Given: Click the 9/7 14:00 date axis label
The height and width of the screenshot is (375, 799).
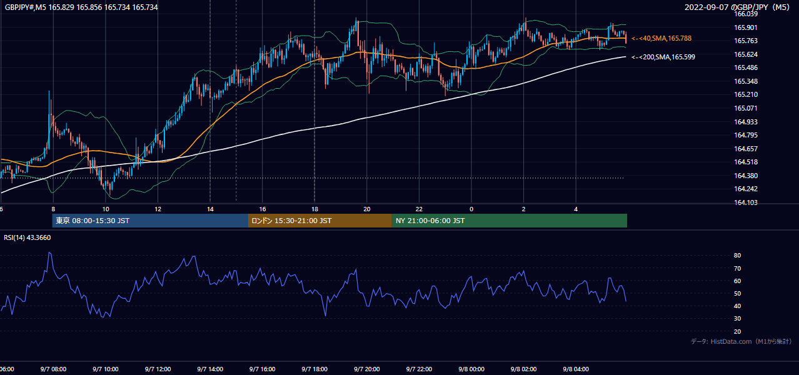Looking at the screenshot, I should click(210, 369).
